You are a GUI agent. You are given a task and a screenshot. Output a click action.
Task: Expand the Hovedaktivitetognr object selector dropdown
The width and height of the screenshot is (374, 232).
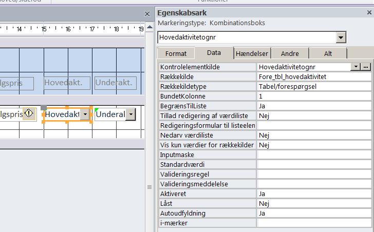pos(341,37)
